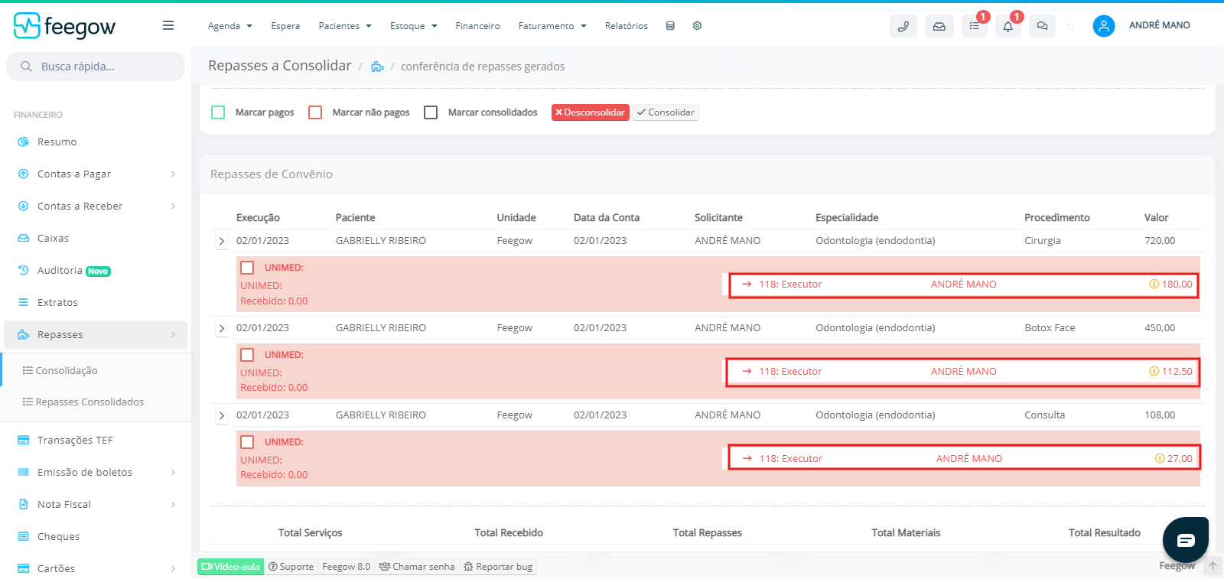Toggle the hamburger sidebar menu

tap(168, 26)
